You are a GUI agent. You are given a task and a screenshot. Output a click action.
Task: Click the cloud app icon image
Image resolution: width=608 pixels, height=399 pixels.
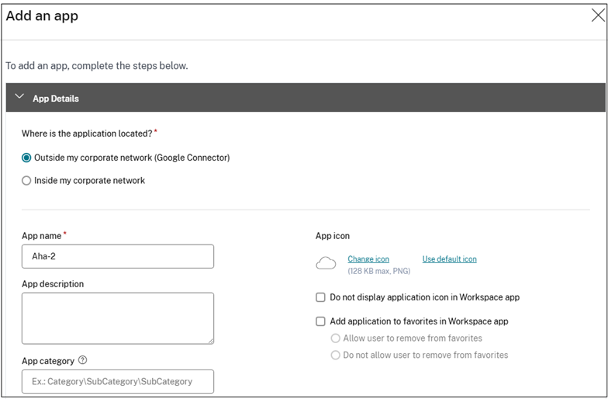[326, 264]
